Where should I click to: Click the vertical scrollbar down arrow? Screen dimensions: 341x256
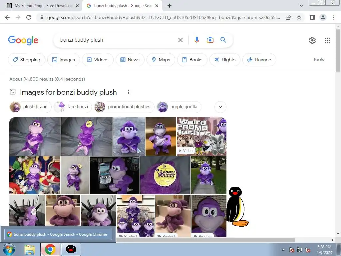point(338,234)
